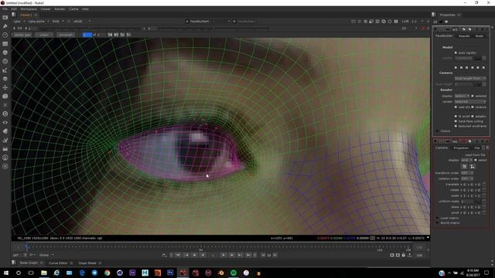Open the render mode dropdown set to textured

click(470, 101)
